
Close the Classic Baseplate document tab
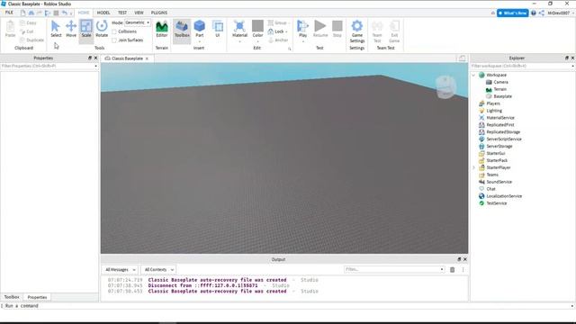pos(147,58)
